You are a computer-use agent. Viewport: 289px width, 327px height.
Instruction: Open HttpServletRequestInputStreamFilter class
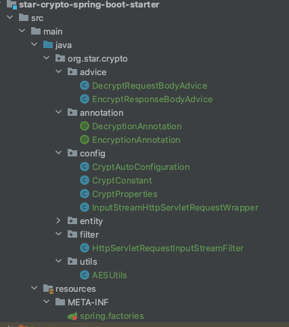pos(168,248)
